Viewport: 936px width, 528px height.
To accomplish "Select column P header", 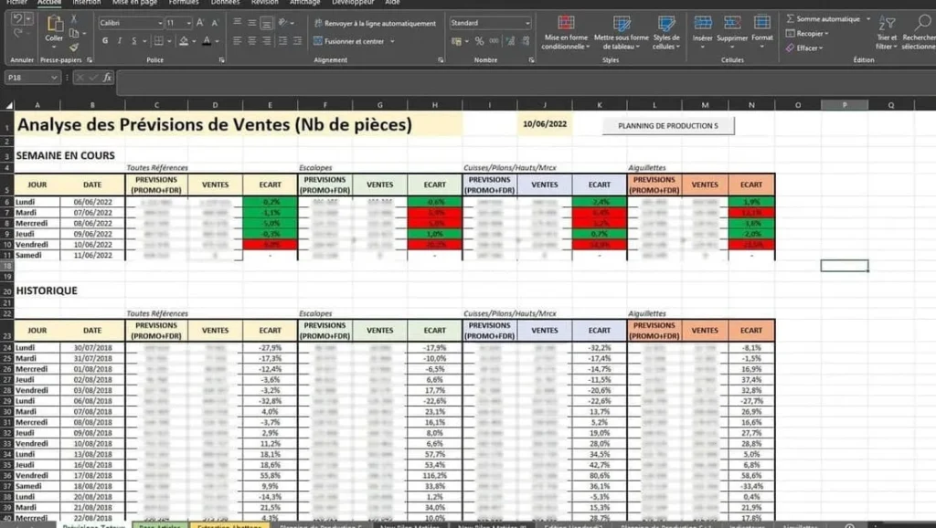I will 844,105.
